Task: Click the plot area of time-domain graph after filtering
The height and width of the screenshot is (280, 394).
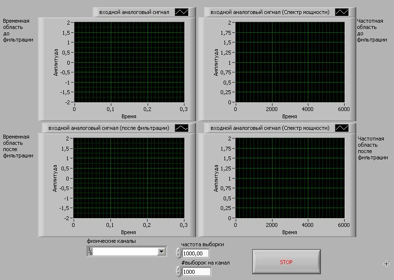Action: click(x=129, y=178)
